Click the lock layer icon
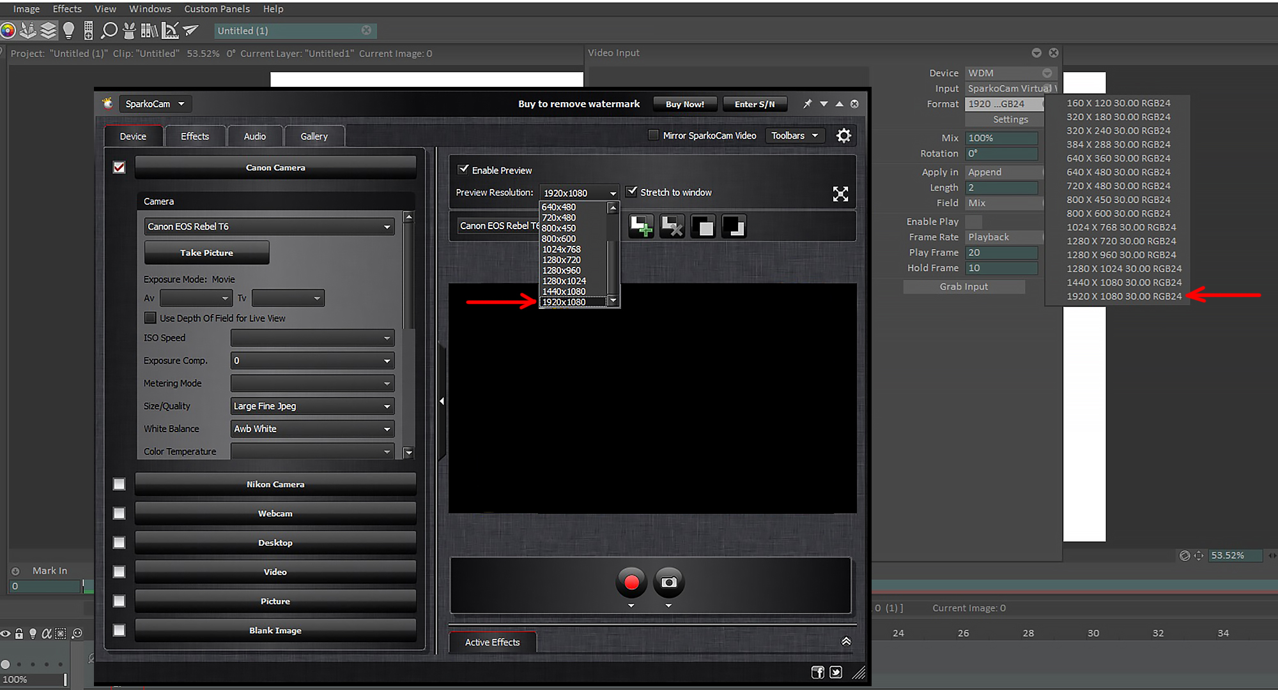The image size is (1278, 690). tap(19, 634)
